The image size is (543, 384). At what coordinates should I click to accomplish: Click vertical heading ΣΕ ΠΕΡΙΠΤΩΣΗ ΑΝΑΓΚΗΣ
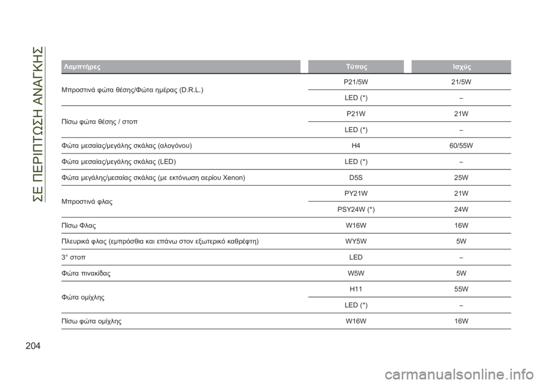[38, 124]
